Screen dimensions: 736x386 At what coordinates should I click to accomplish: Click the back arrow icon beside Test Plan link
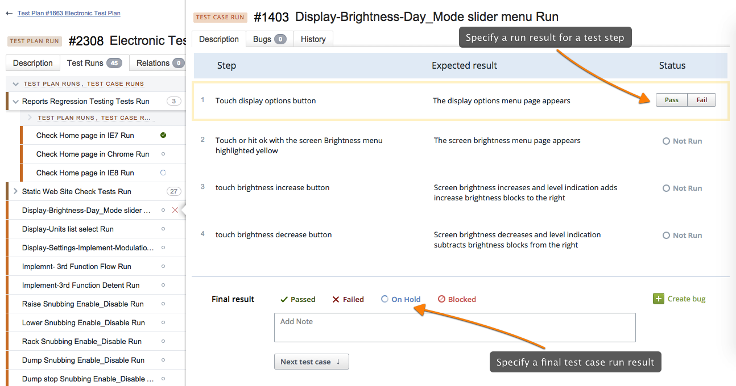tap(9, 13)
